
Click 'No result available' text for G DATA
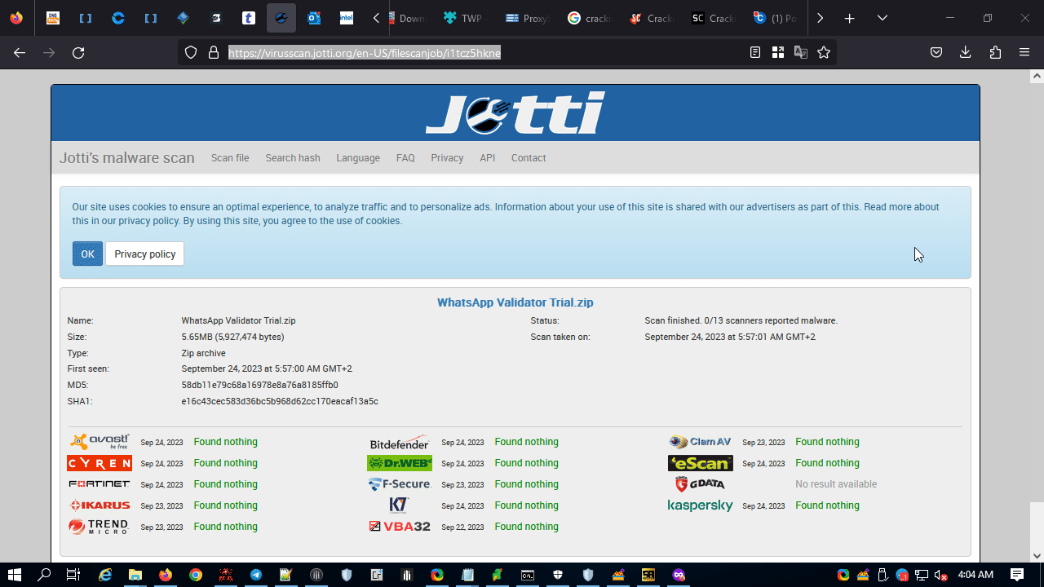point(836,484)
